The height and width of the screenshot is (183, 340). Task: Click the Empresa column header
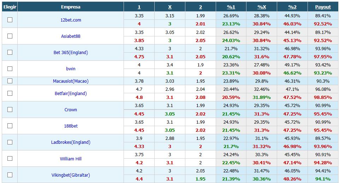71,7
